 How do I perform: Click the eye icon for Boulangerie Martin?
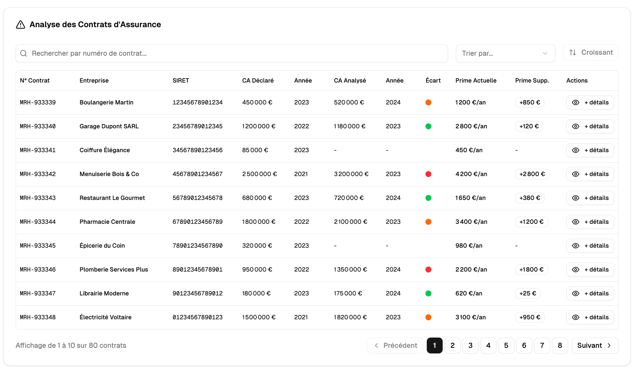coord(575,102)
